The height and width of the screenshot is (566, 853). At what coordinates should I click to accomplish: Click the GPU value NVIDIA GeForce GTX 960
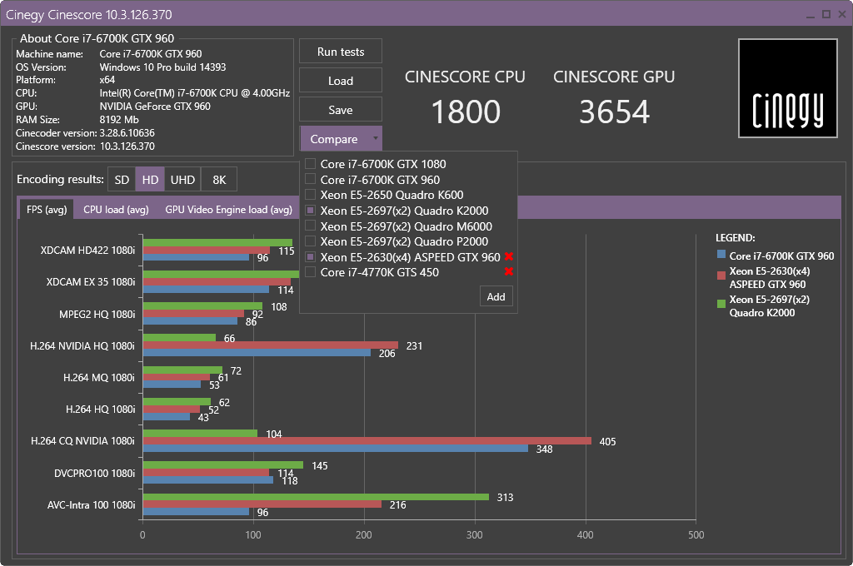pyautogui.click(x=155, y=106)
